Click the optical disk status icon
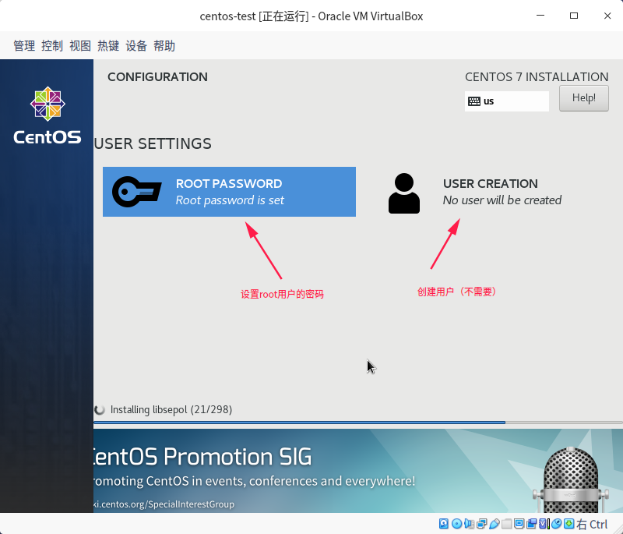 point(457,524)
